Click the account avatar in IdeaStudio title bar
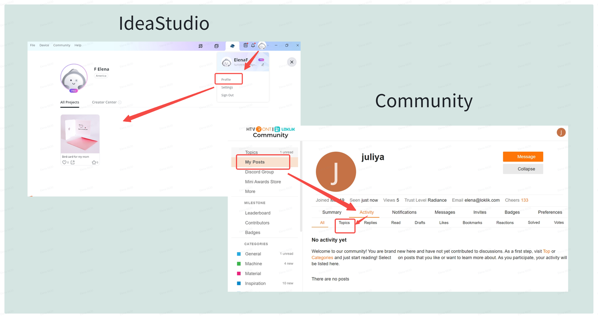This screenshot has width=598, height=318. tap(262, 45)
